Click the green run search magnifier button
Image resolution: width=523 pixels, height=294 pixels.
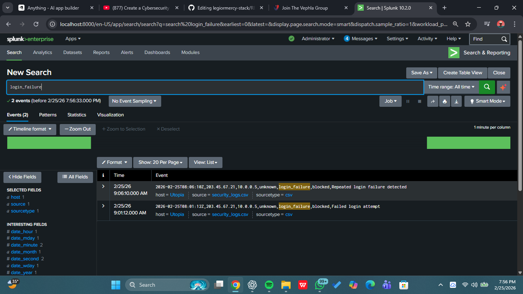pyautogui.click(x=487, y=87)
